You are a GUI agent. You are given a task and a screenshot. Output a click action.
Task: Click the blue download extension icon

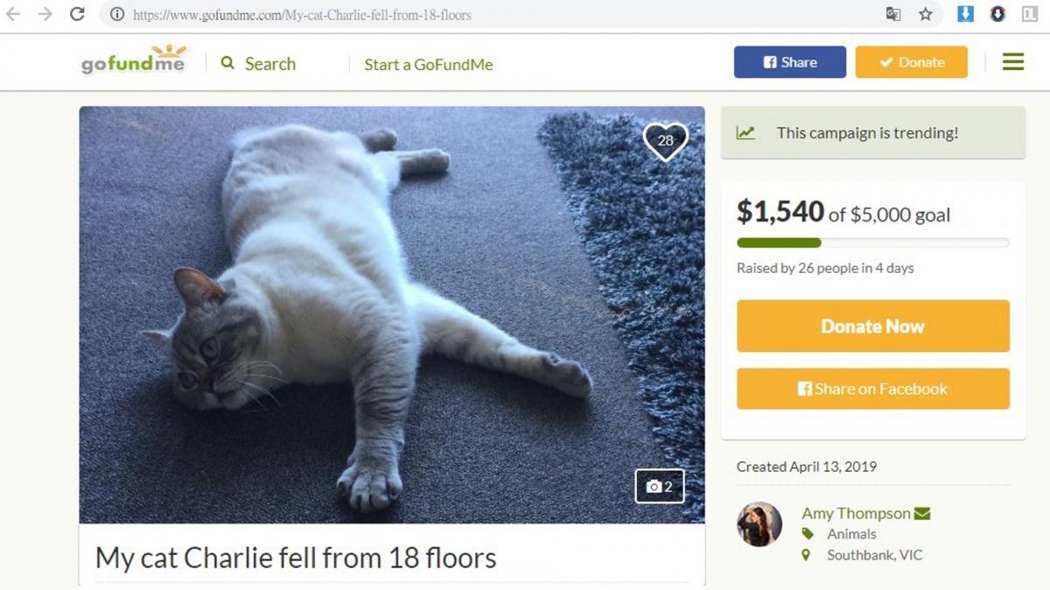click(x=965, y=14)
